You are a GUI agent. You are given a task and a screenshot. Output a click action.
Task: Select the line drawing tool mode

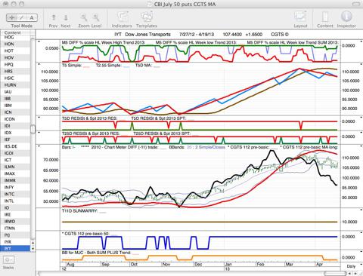coord(22,17)
